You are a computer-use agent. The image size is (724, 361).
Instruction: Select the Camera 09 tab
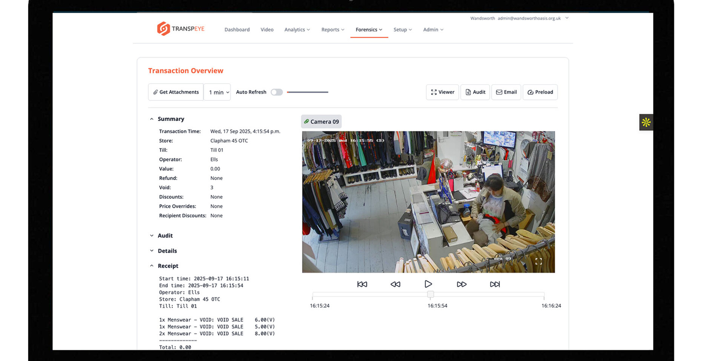click(x=321, y=122)
